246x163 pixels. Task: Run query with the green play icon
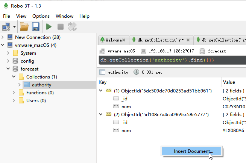49,27
